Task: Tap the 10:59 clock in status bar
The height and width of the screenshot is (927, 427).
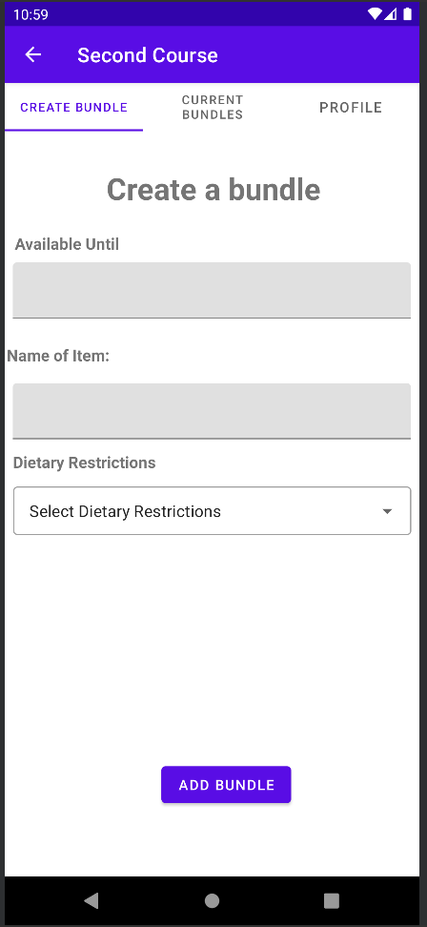Action: [x=30, y=14]
